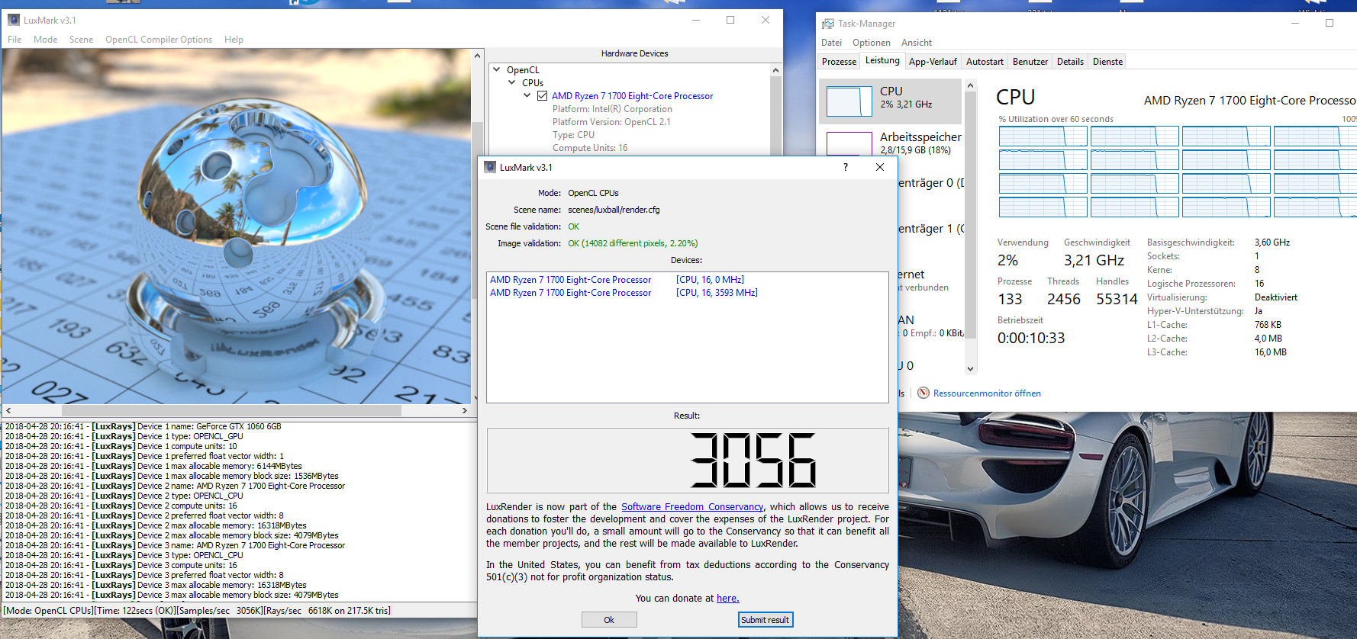Click the Ressourcenmonitor icon
The height and width of the screenshot is (639, 1357).
click(x=923, y=393)
